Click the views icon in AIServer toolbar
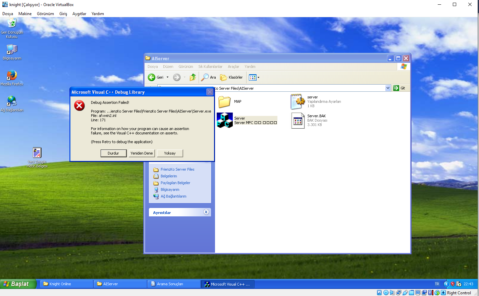The image size is (479, 296). tap(253, 77)
